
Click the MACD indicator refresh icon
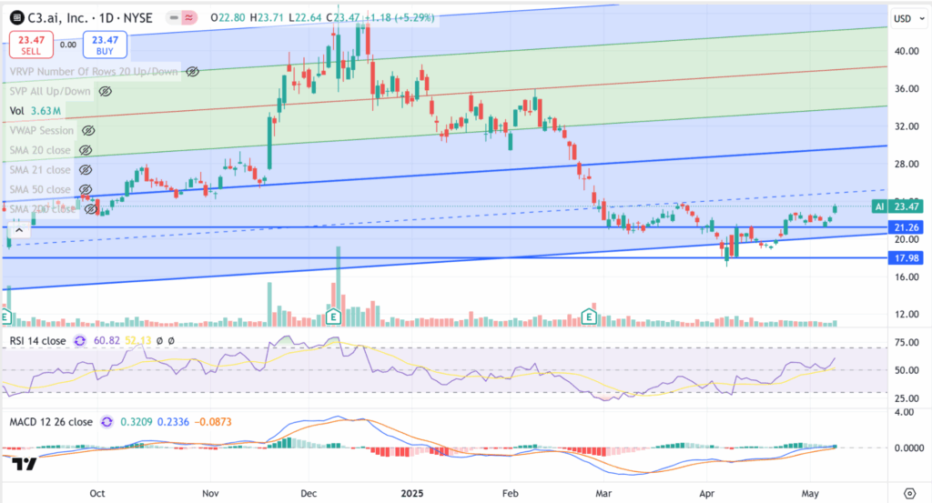coord(106,422)
